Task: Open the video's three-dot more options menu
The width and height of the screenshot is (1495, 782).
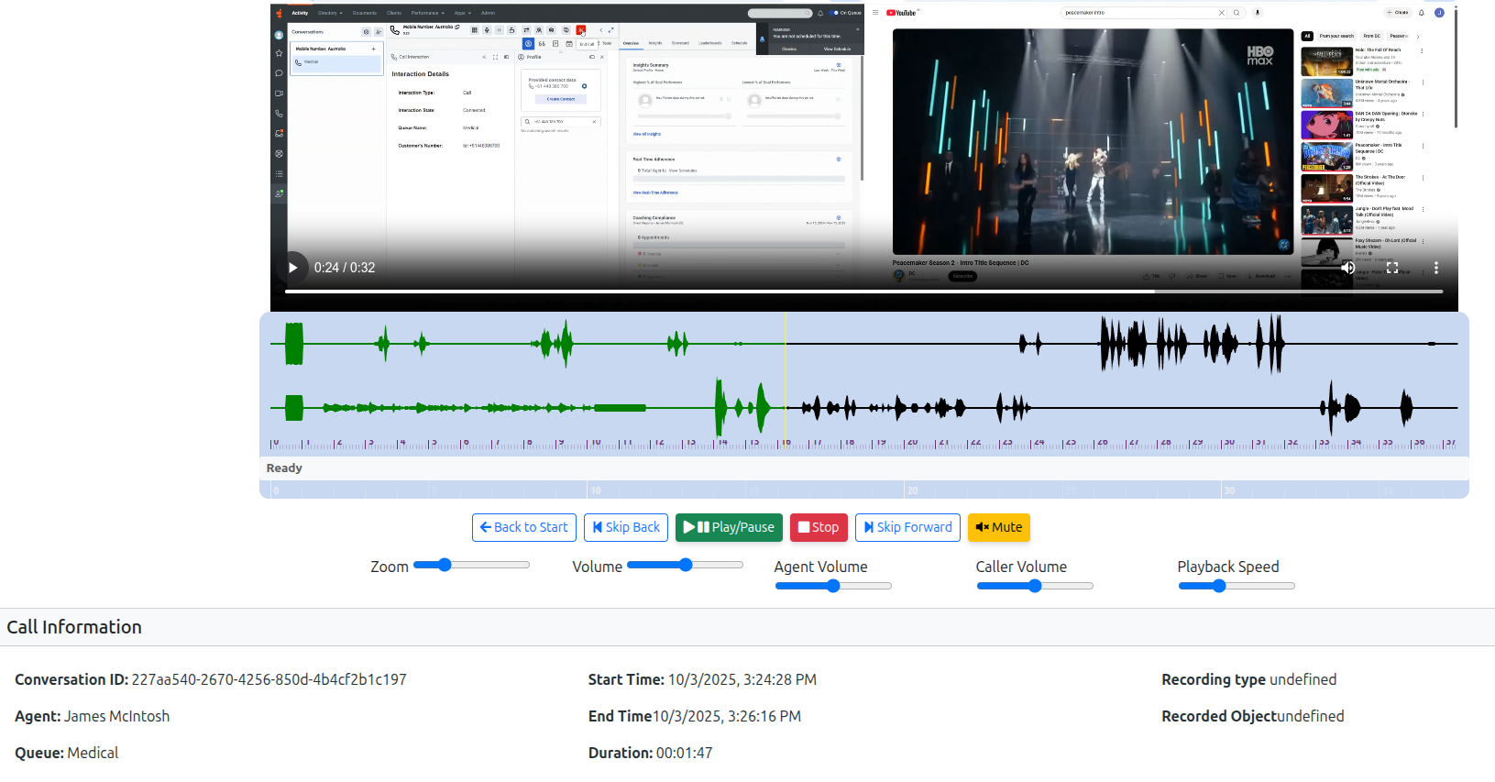Action: [x=1436, y=268]
